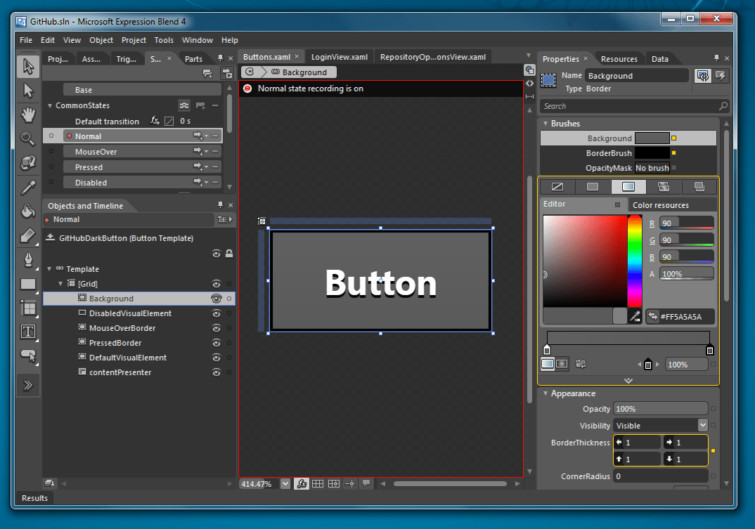Select the TextBlock tool
The width and height of the screenshot is (755, 529).
(28, 332)
